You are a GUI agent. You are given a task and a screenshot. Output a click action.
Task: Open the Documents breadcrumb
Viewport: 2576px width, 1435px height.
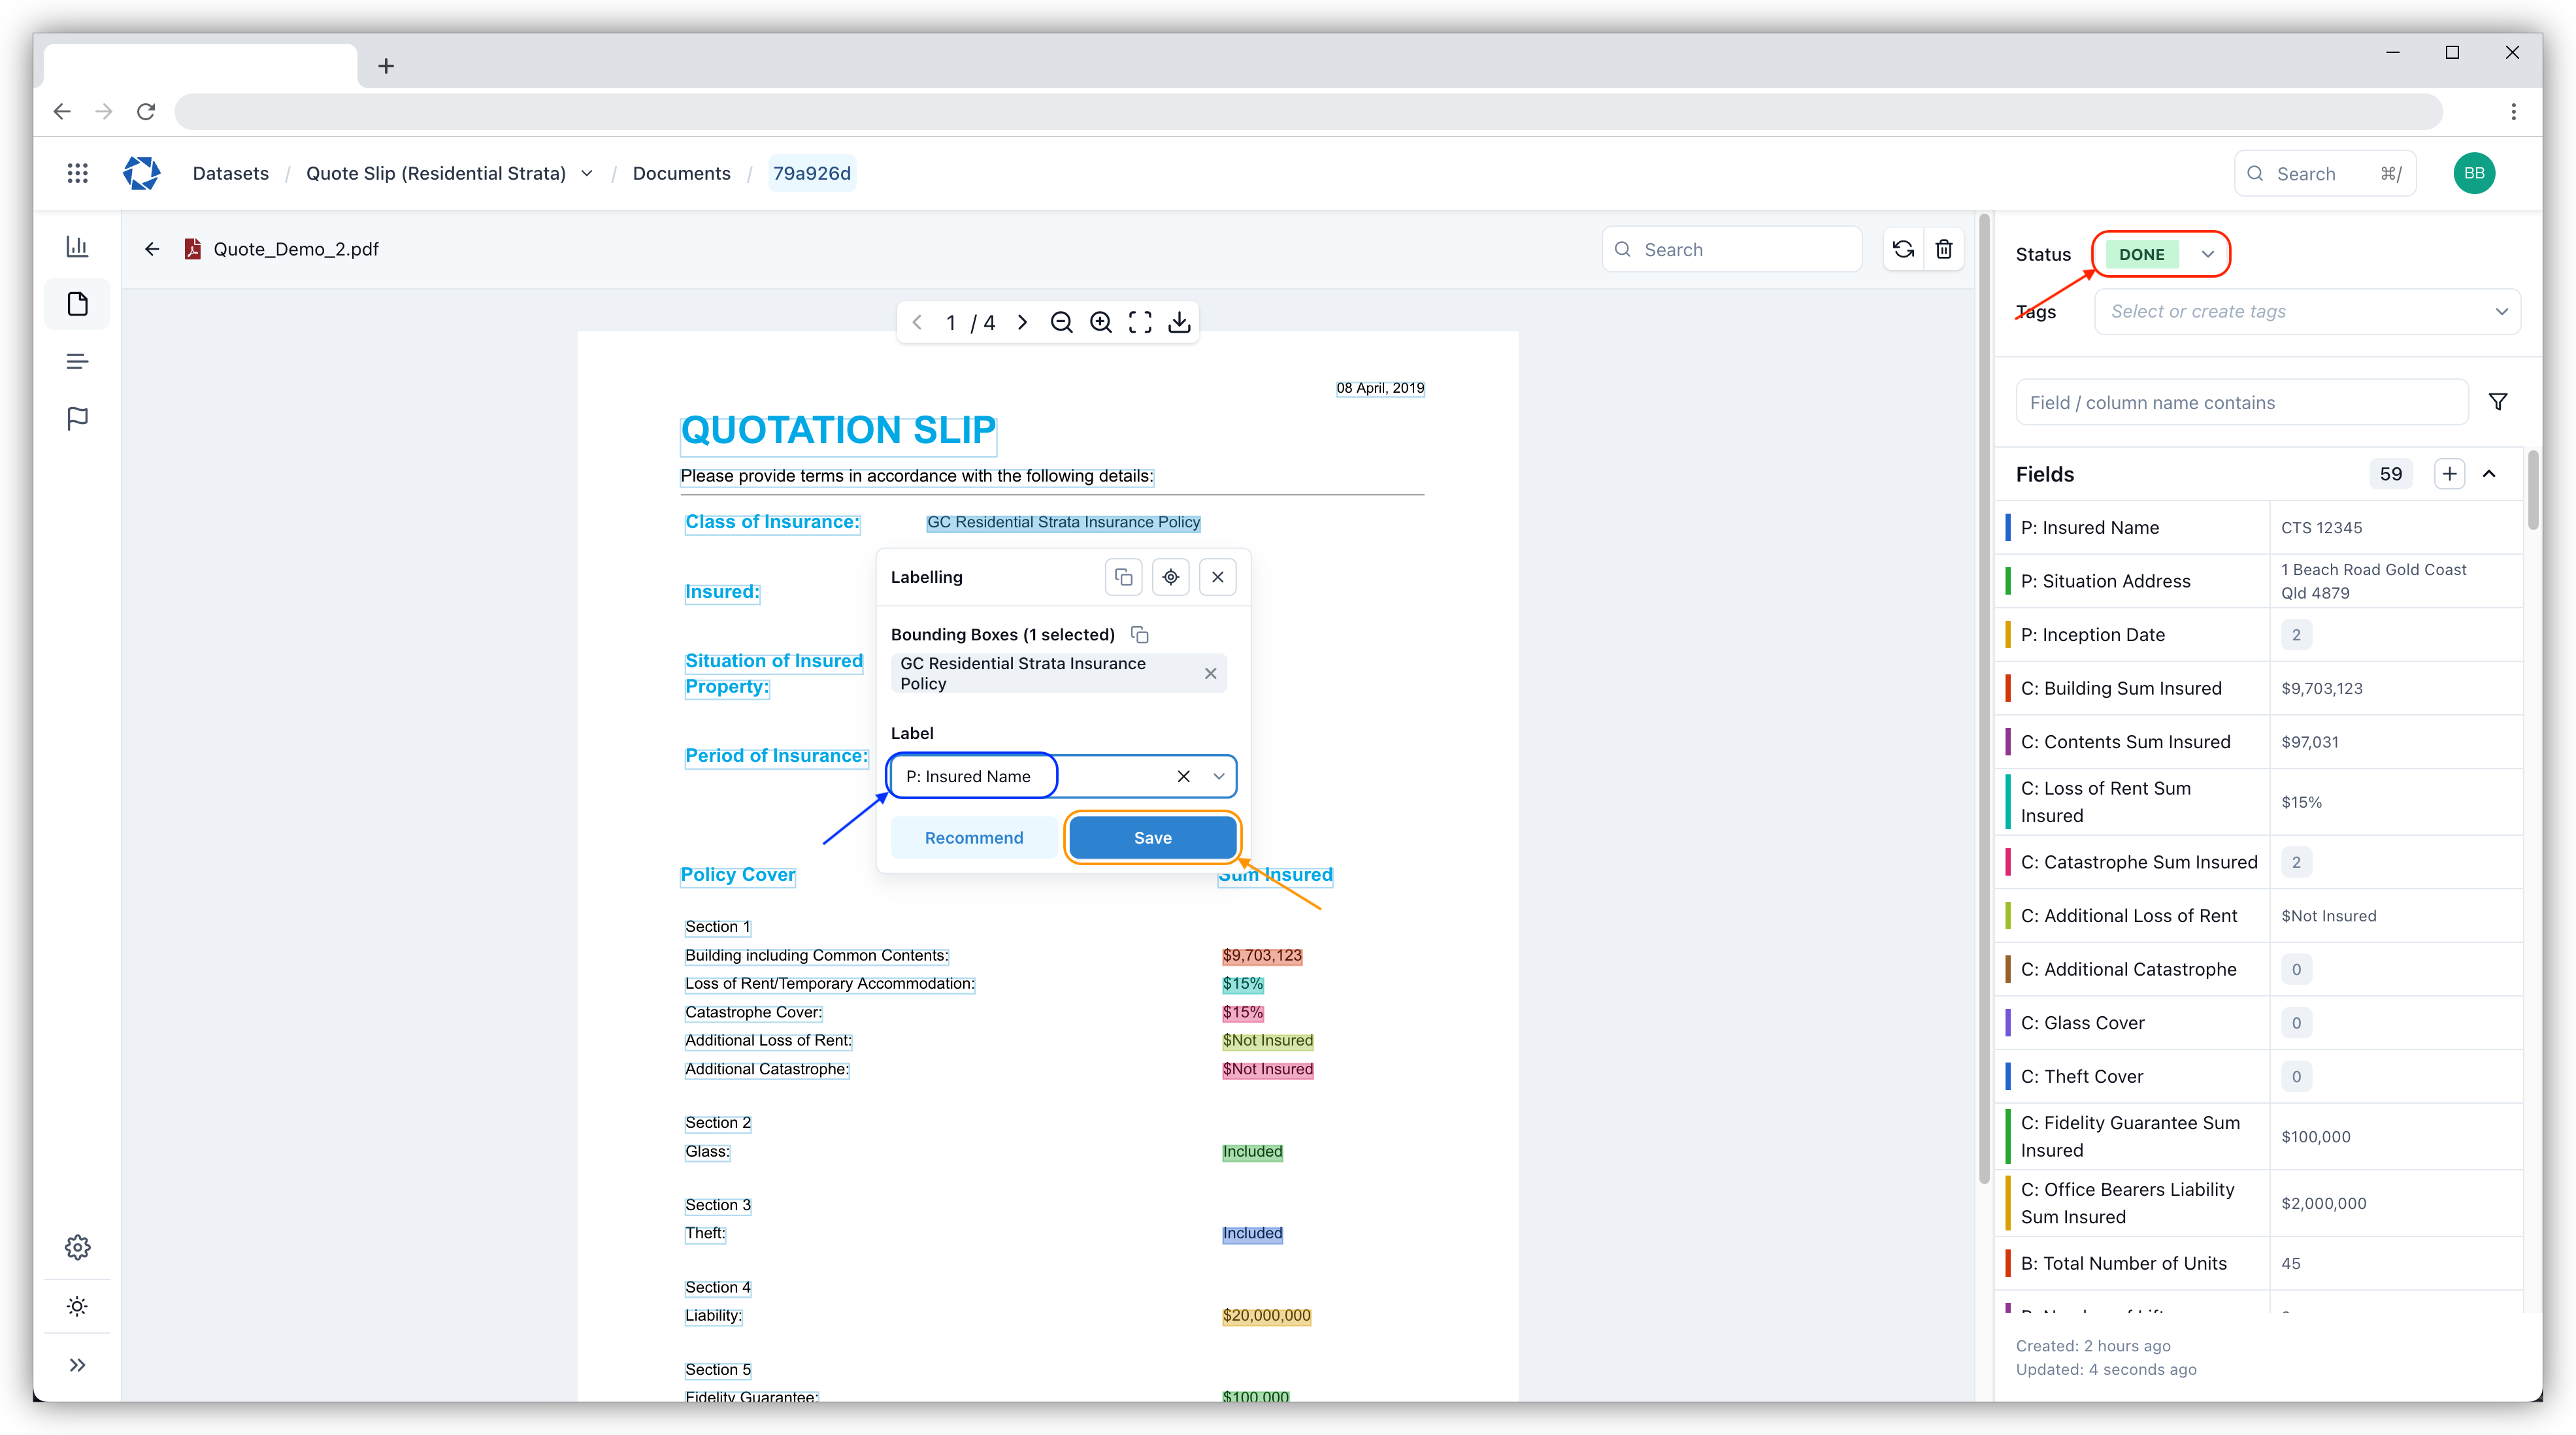point(681,173)
